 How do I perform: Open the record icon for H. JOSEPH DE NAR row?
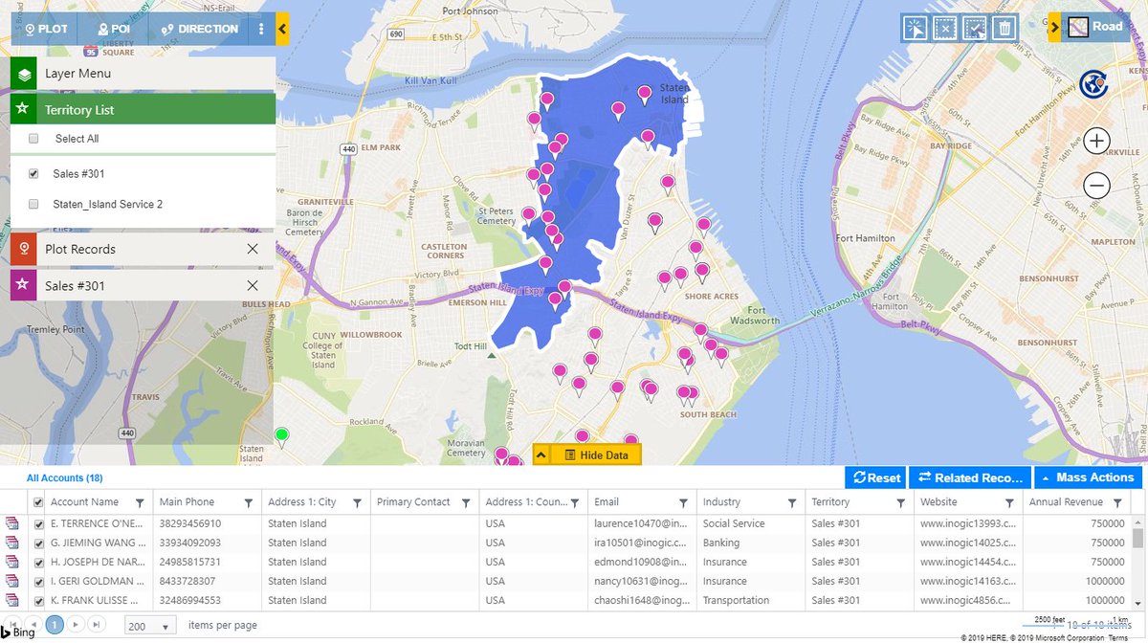12,562
